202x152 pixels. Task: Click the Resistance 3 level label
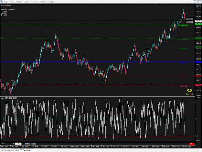183,25
